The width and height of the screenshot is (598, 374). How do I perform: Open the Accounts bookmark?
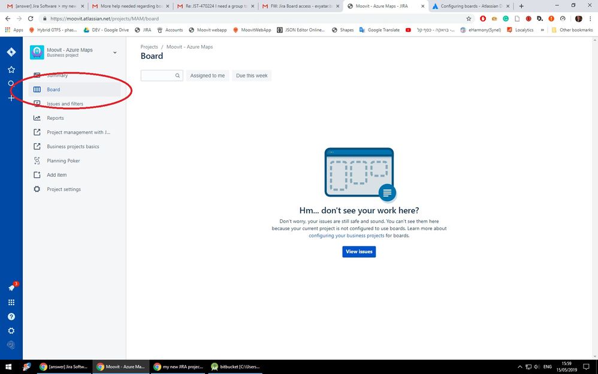click(170, 30)
